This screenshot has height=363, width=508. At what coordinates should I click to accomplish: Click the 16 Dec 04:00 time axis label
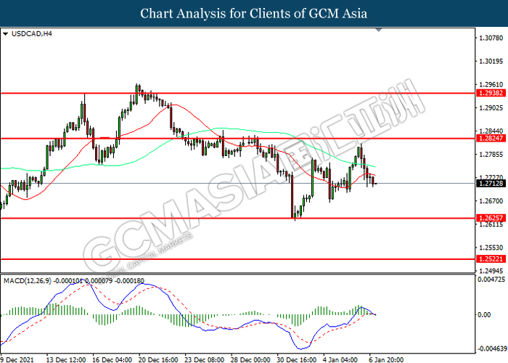(x=112, y=360)
